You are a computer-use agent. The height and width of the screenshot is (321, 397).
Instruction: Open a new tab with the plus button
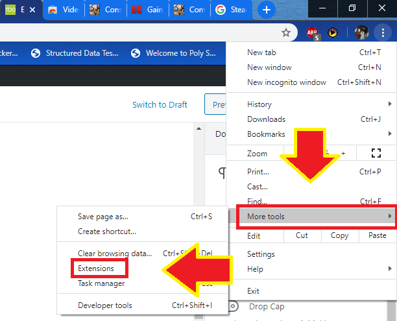[267, 10]
